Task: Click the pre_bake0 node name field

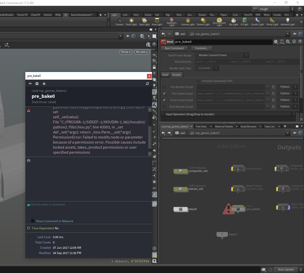Action: point(223,42)
